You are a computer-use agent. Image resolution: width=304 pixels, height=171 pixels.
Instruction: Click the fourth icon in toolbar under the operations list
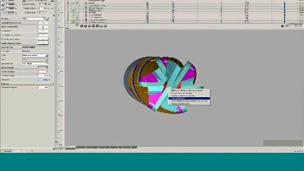(x=89, y=25)
